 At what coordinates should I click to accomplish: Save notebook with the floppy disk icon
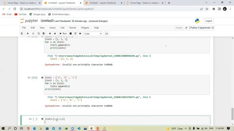click(22, 33)
